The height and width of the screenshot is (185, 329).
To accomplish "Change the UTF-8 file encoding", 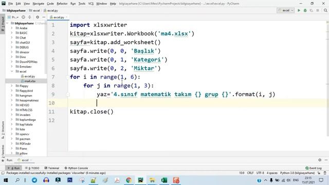I will coord(260,173).
